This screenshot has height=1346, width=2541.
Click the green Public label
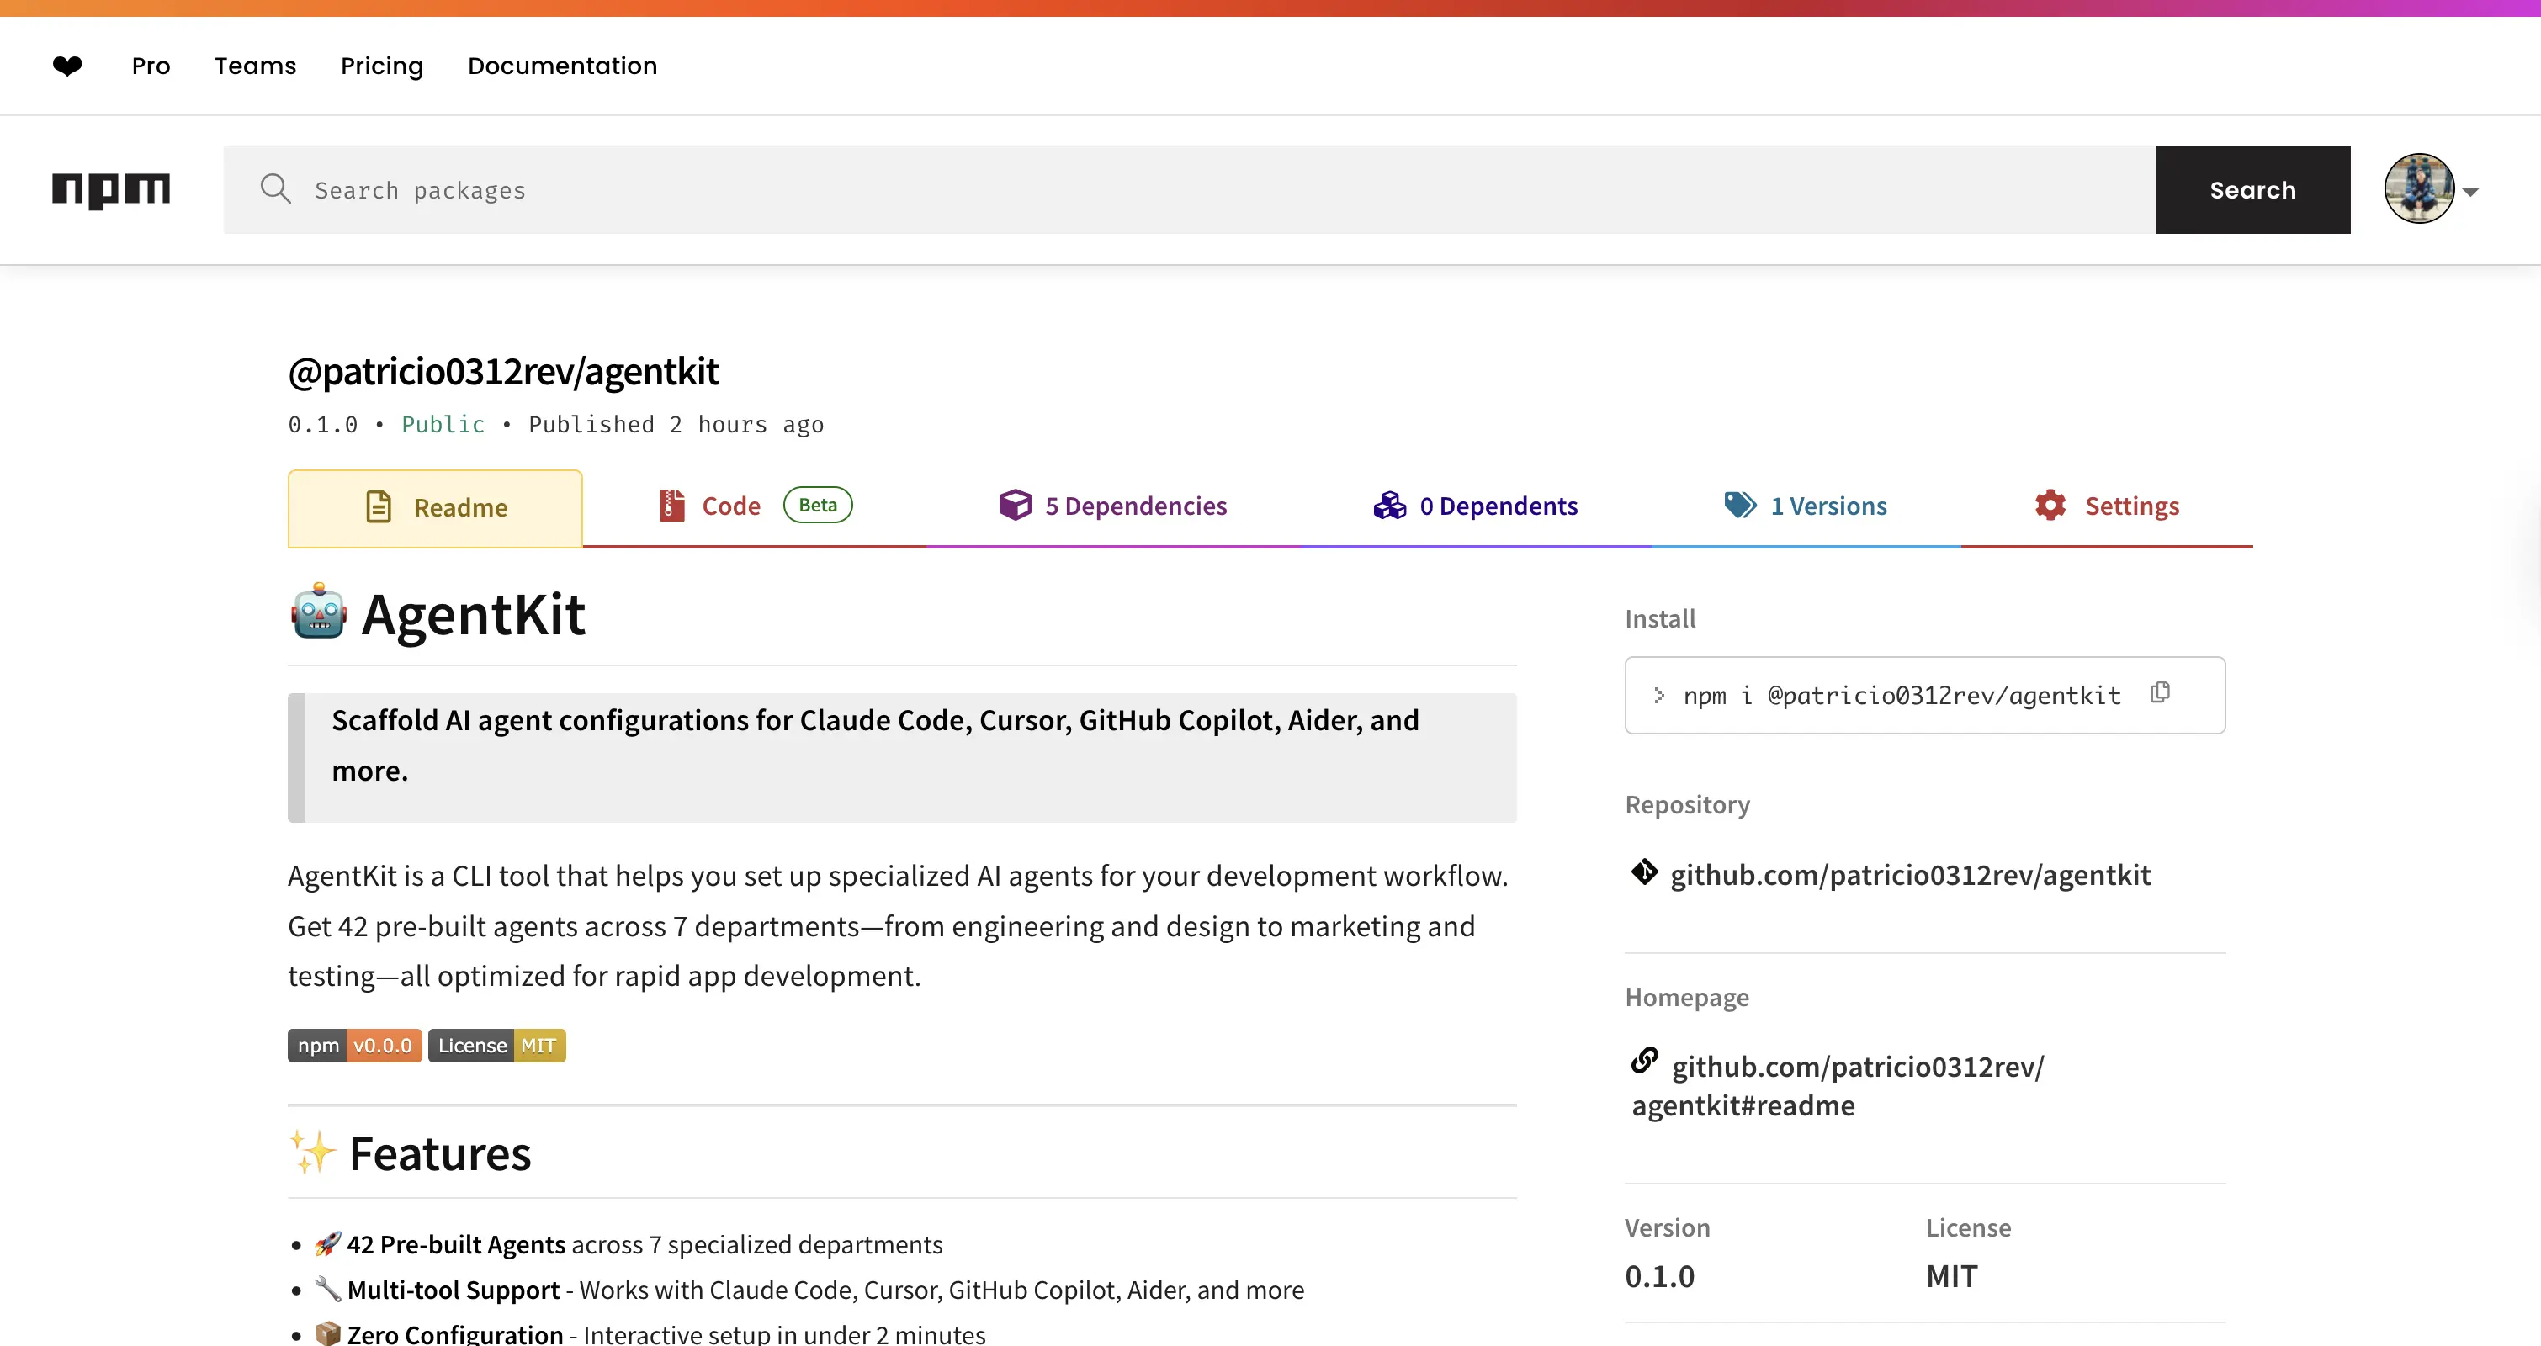coord(443,425)
